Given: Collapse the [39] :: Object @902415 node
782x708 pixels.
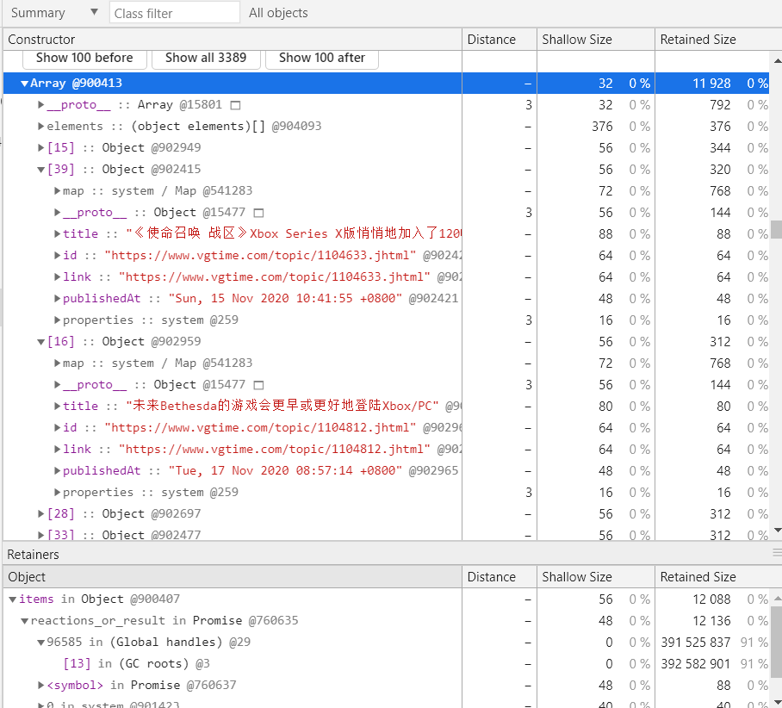Looking at the screenshot, I should click(41, 170).
